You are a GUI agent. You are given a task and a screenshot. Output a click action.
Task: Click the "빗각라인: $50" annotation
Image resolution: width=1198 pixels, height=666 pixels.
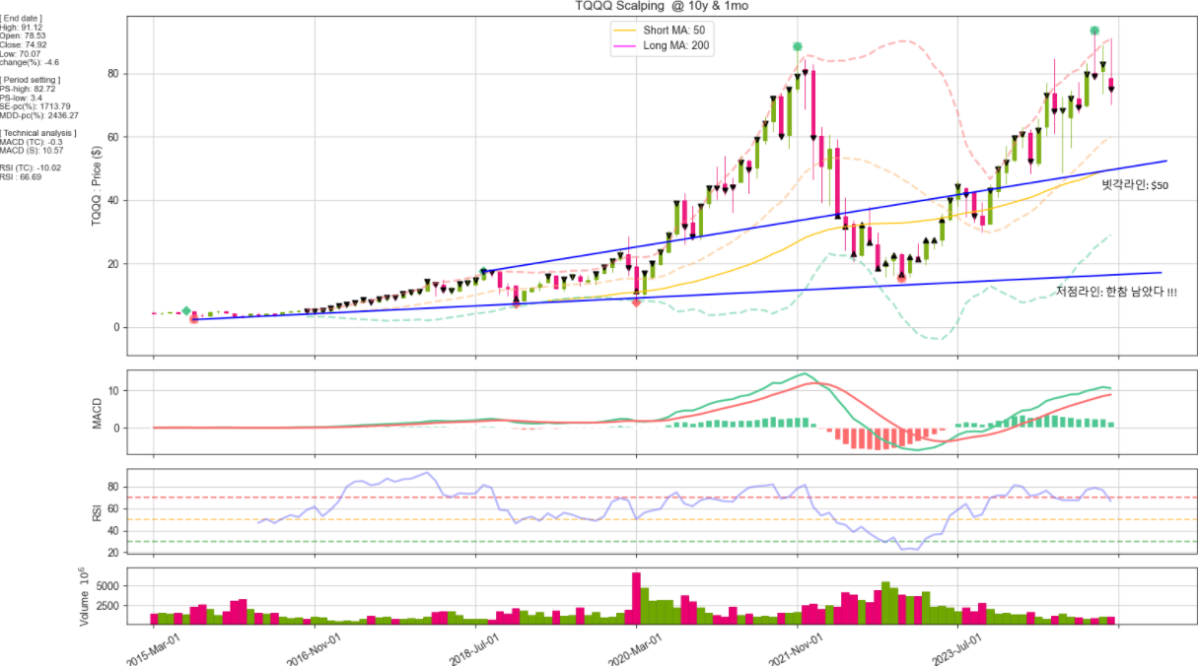[1135, 184]
